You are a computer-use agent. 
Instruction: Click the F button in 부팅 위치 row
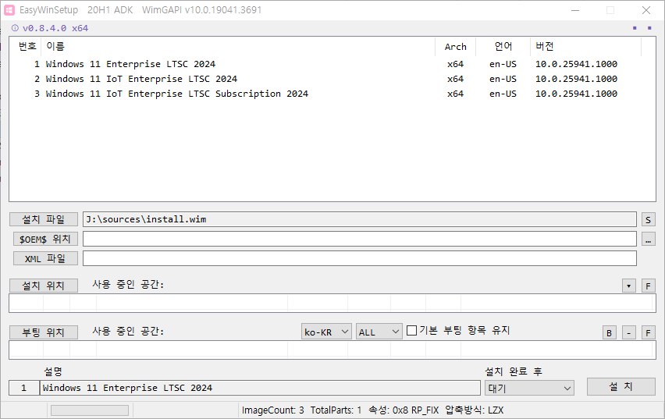point(648,332)
